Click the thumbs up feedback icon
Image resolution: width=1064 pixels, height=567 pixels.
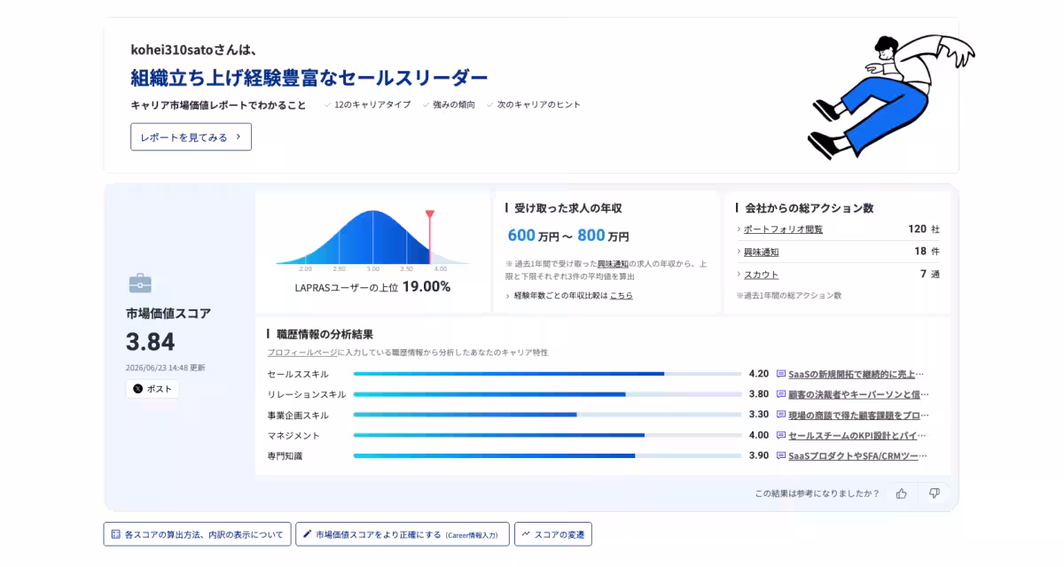coord(901,493)
